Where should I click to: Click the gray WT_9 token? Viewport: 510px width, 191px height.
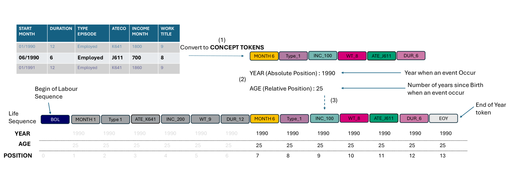(x=205, y=119)
